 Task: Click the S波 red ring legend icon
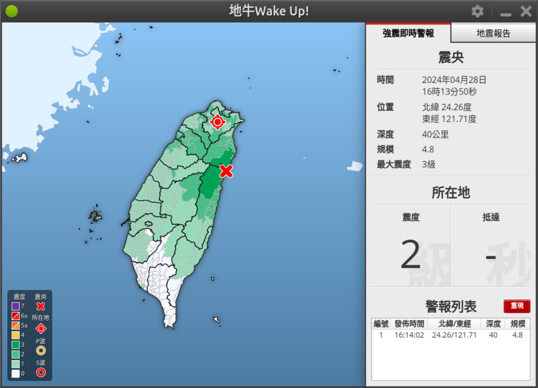[41, 373]
